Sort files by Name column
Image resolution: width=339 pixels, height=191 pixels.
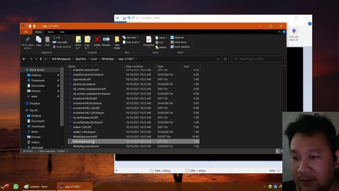[x=96, y=66]
